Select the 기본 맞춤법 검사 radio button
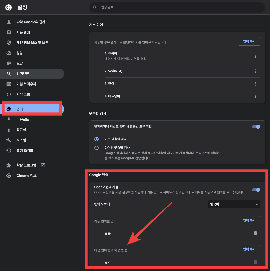The image size is (270, 271). coord(97,139)
